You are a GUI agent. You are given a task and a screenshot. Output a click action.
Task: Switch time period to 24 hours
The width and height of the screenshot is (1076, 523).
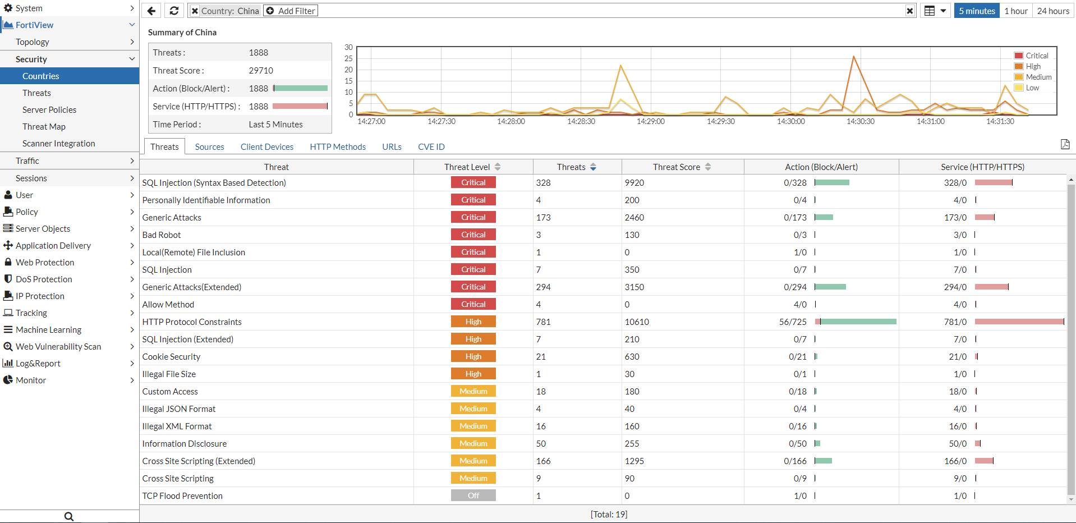tap(1053, 11)
